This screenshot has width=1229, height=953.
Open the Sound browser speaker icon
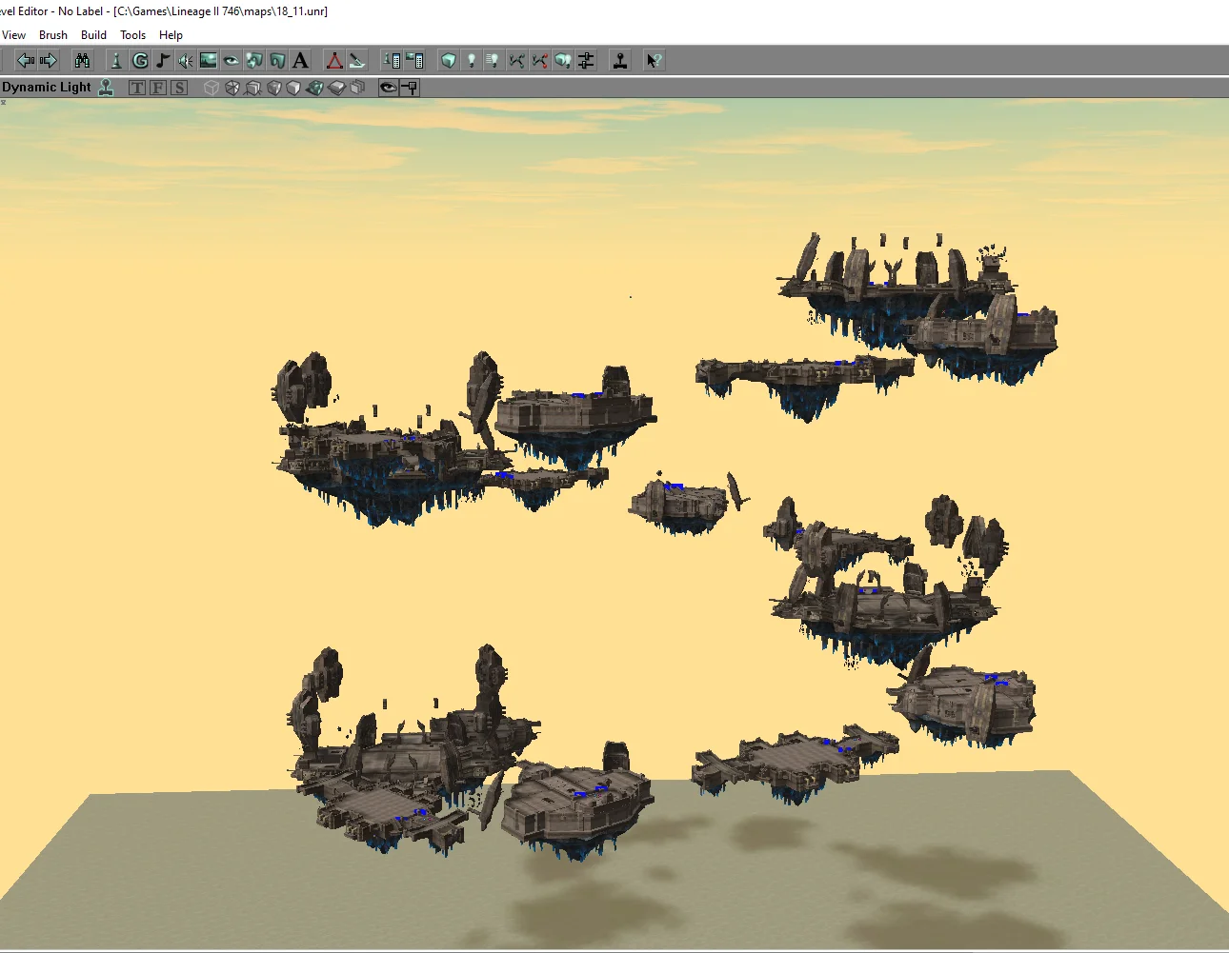click(186, 61)
